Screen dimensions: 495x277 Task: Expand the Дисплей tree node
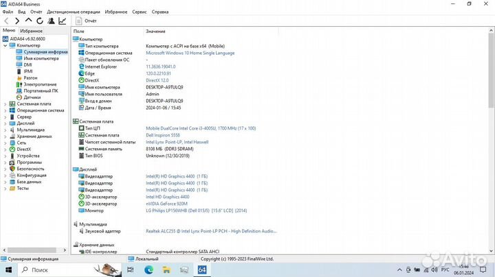click(5, 123)
